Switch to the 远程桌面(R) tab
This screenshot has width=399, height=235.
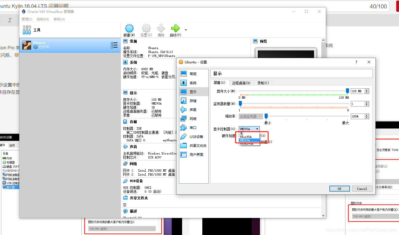tap(241, 83)
